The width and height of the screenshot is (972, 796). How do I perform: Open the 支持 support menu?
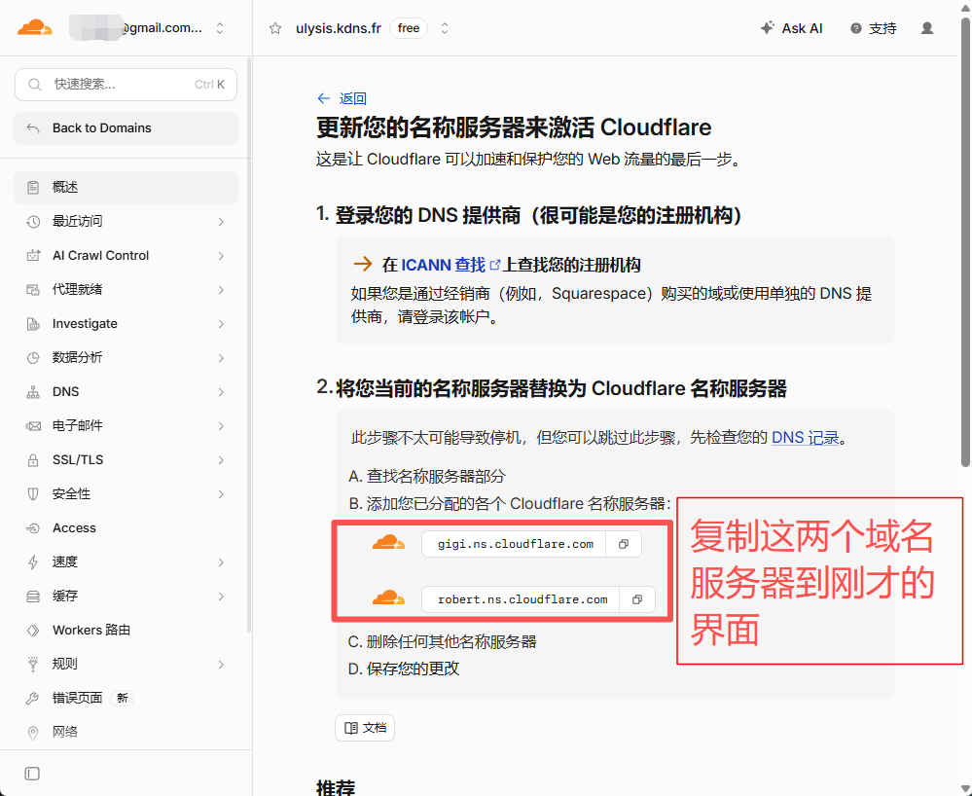(x=874, y=28)
